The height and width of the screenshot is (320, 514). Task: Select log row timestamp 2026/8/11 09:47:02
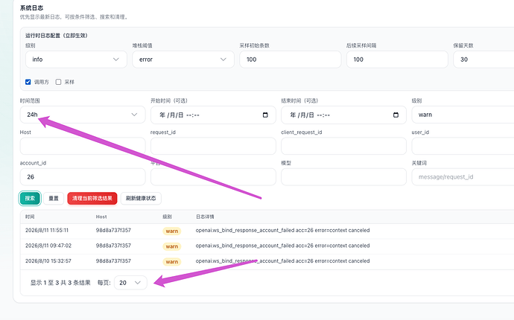click(x=48, y=246)
